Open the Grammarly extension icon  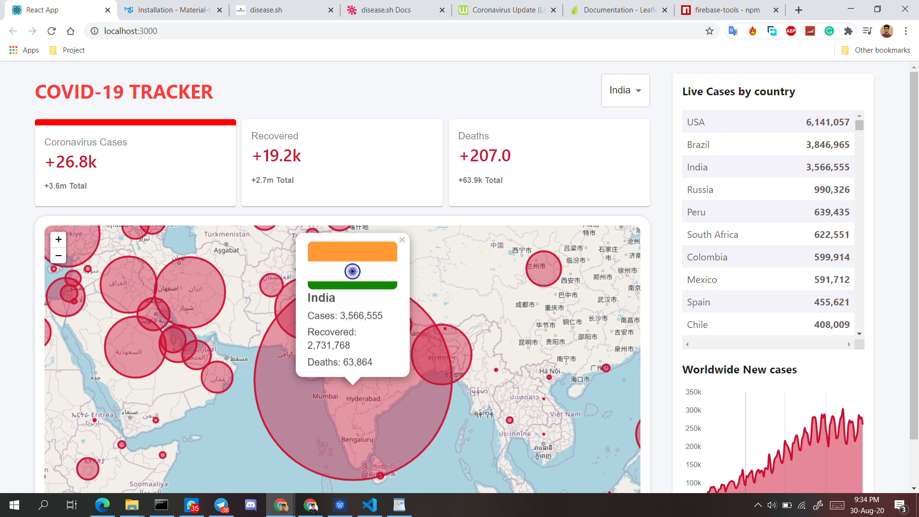coord(829,31)
